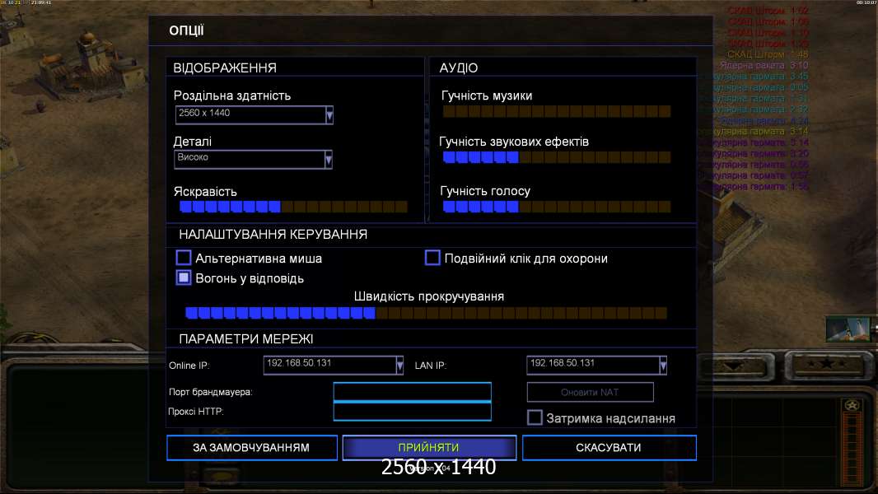Image resolution: width=878 pixels, height=494 pixels.
Task: Click the LAN IP 192.168.50.131 field
Action: coord(596,366)
